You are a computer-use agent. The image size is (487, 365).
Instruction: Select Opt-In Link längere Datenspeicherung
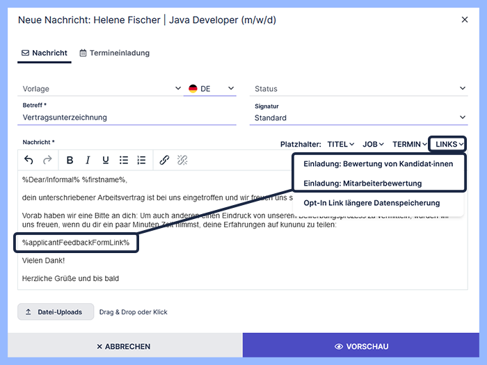click(372, 203)
